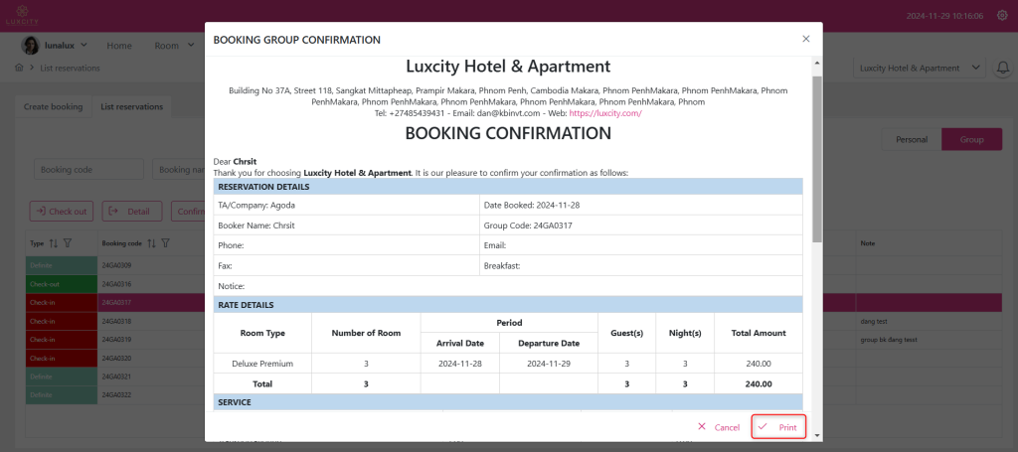Screen dimensions: 1018x452
Task: Click the notification bell icon
Action: point(1001,69)
